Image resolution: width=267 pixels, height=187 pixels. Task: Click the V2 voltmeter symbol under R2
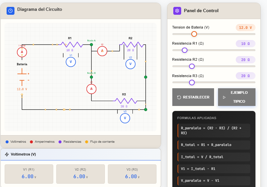[131, 64]
